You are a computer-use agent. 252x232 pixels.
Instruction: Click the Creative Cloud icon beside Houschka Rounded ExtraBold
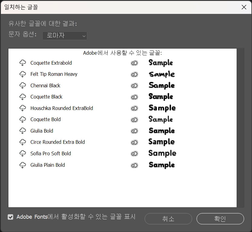point(134,108)
